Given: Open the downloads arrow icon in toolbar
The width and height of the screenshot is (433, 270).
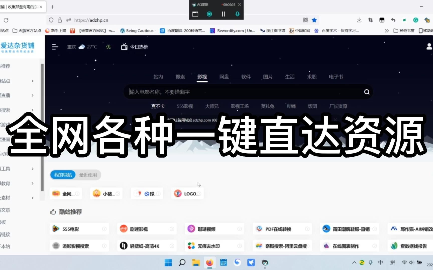Looking at the screenshot, I should click(x=359, y=20).
